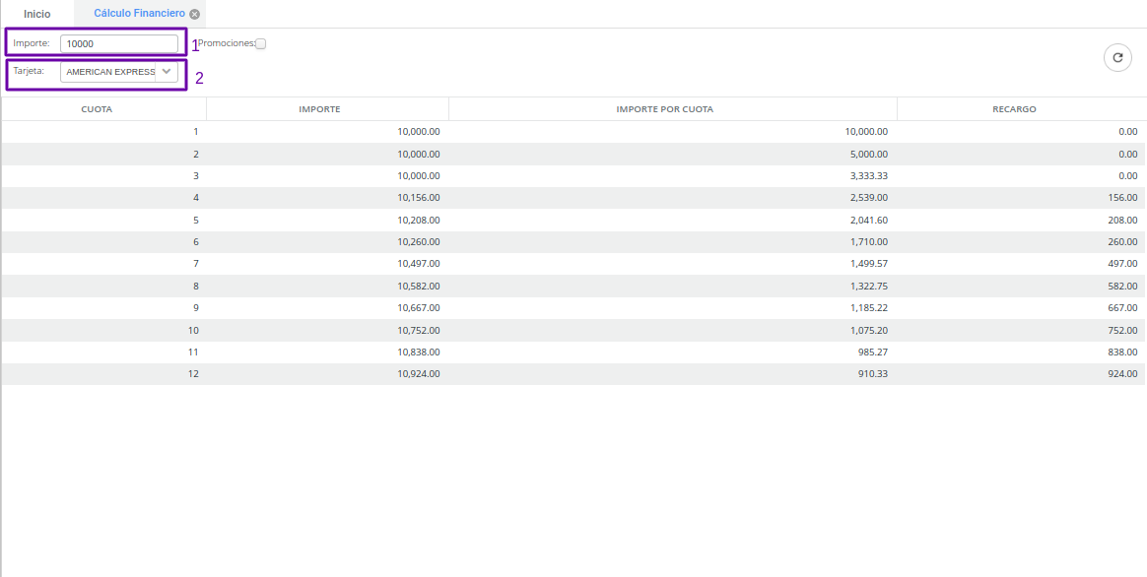
Task: Select the 1,075.20 cell
Action: 673,330
